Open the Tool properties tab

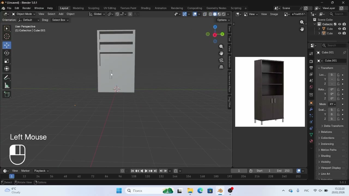click(x=311, y=54)
